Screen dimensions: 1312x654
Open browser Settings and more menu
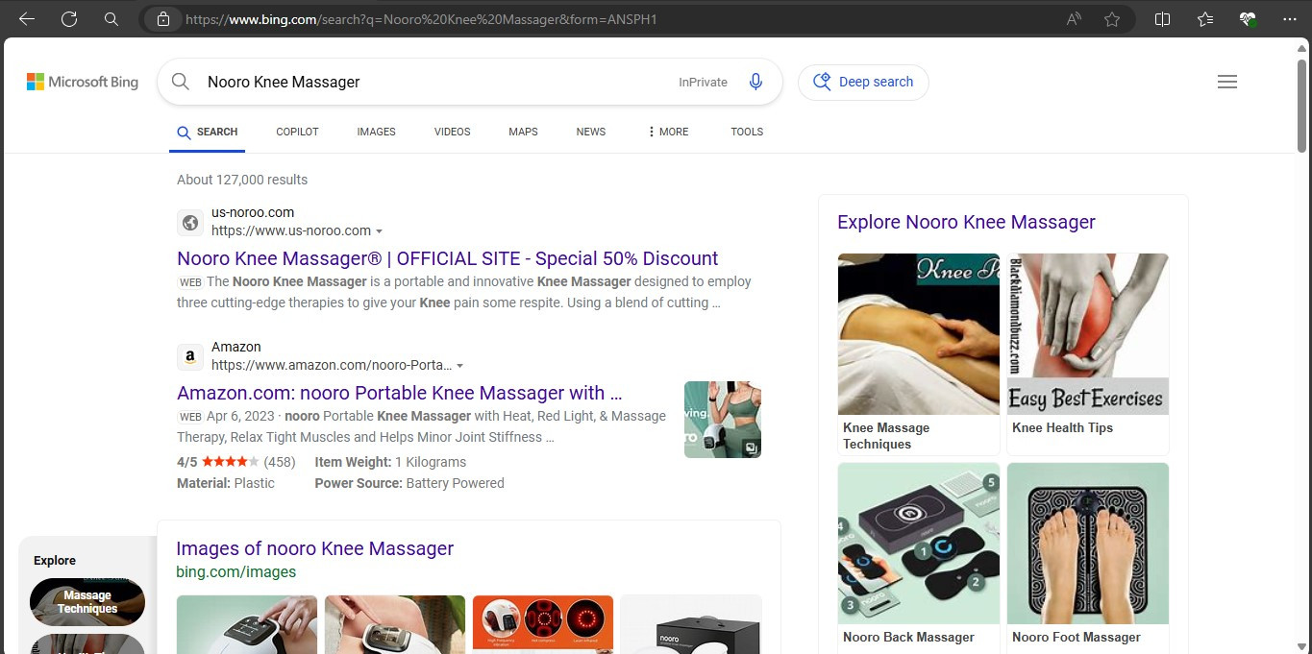pos(1290,19)
